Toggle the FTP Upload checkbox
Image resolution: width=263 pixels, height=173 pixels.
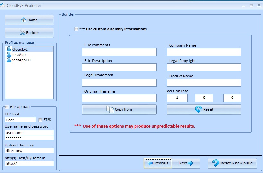pyautogui.click(x=7, y=107)
